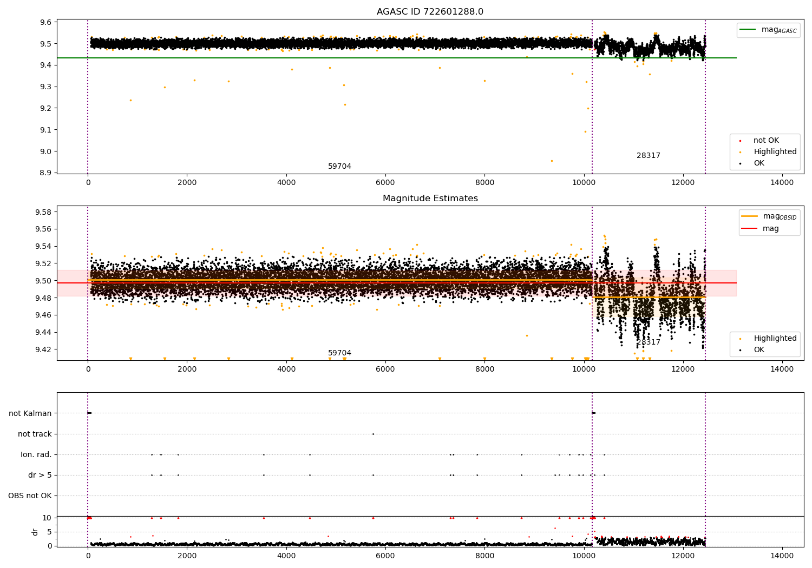
Task: Click 'Highlighted' in the top plot legend
Action: pos(775,152)
